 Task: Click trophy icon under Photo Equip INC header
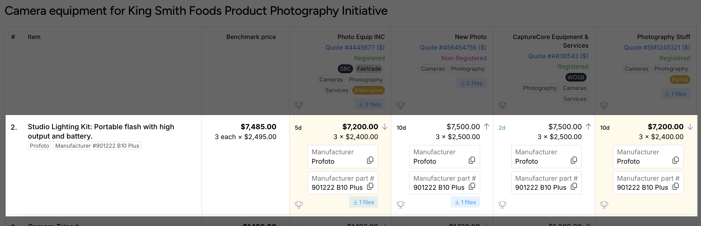pyautogui.click(x=299, y=105)
